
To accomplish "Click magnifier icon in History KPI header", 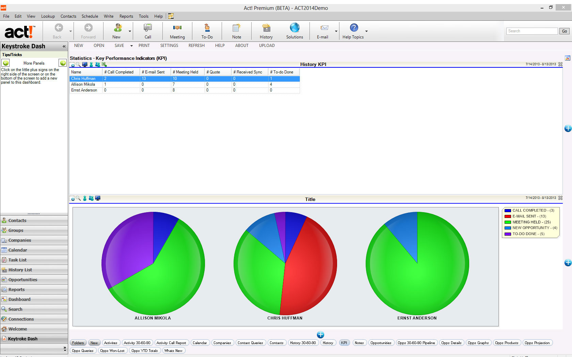I will pos(78,65).
